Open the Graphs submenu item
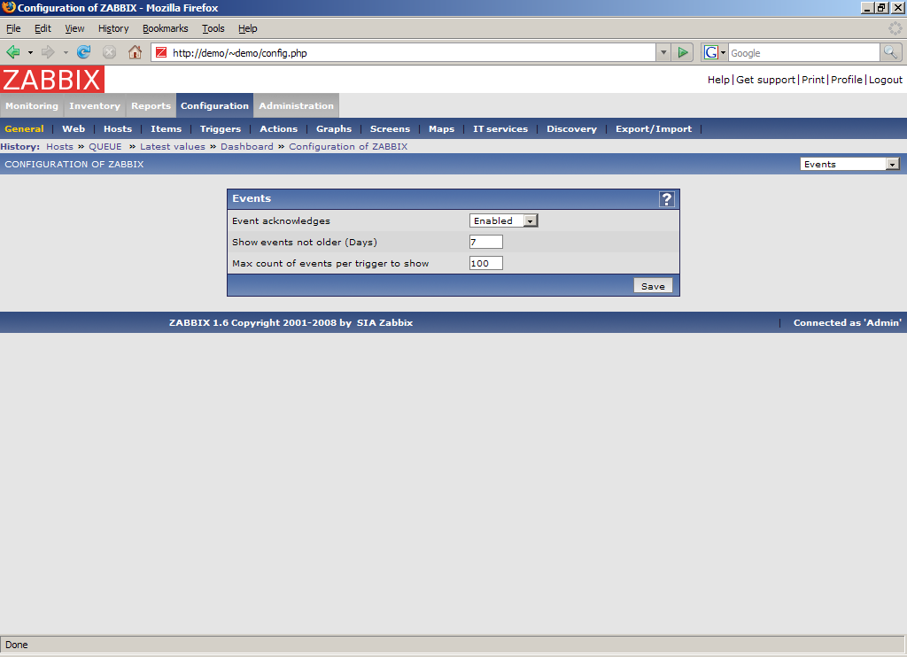 pyautogui.click(x=334, y=129)
